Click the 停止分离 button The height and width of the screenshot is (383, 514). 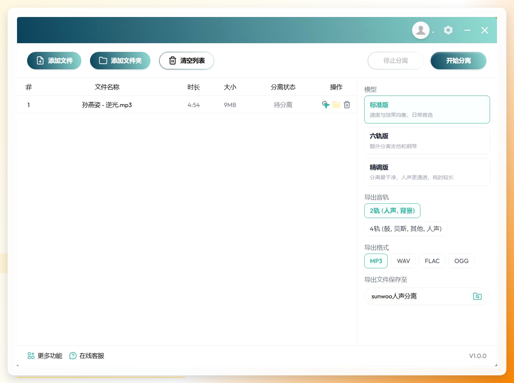coord(396,61)
